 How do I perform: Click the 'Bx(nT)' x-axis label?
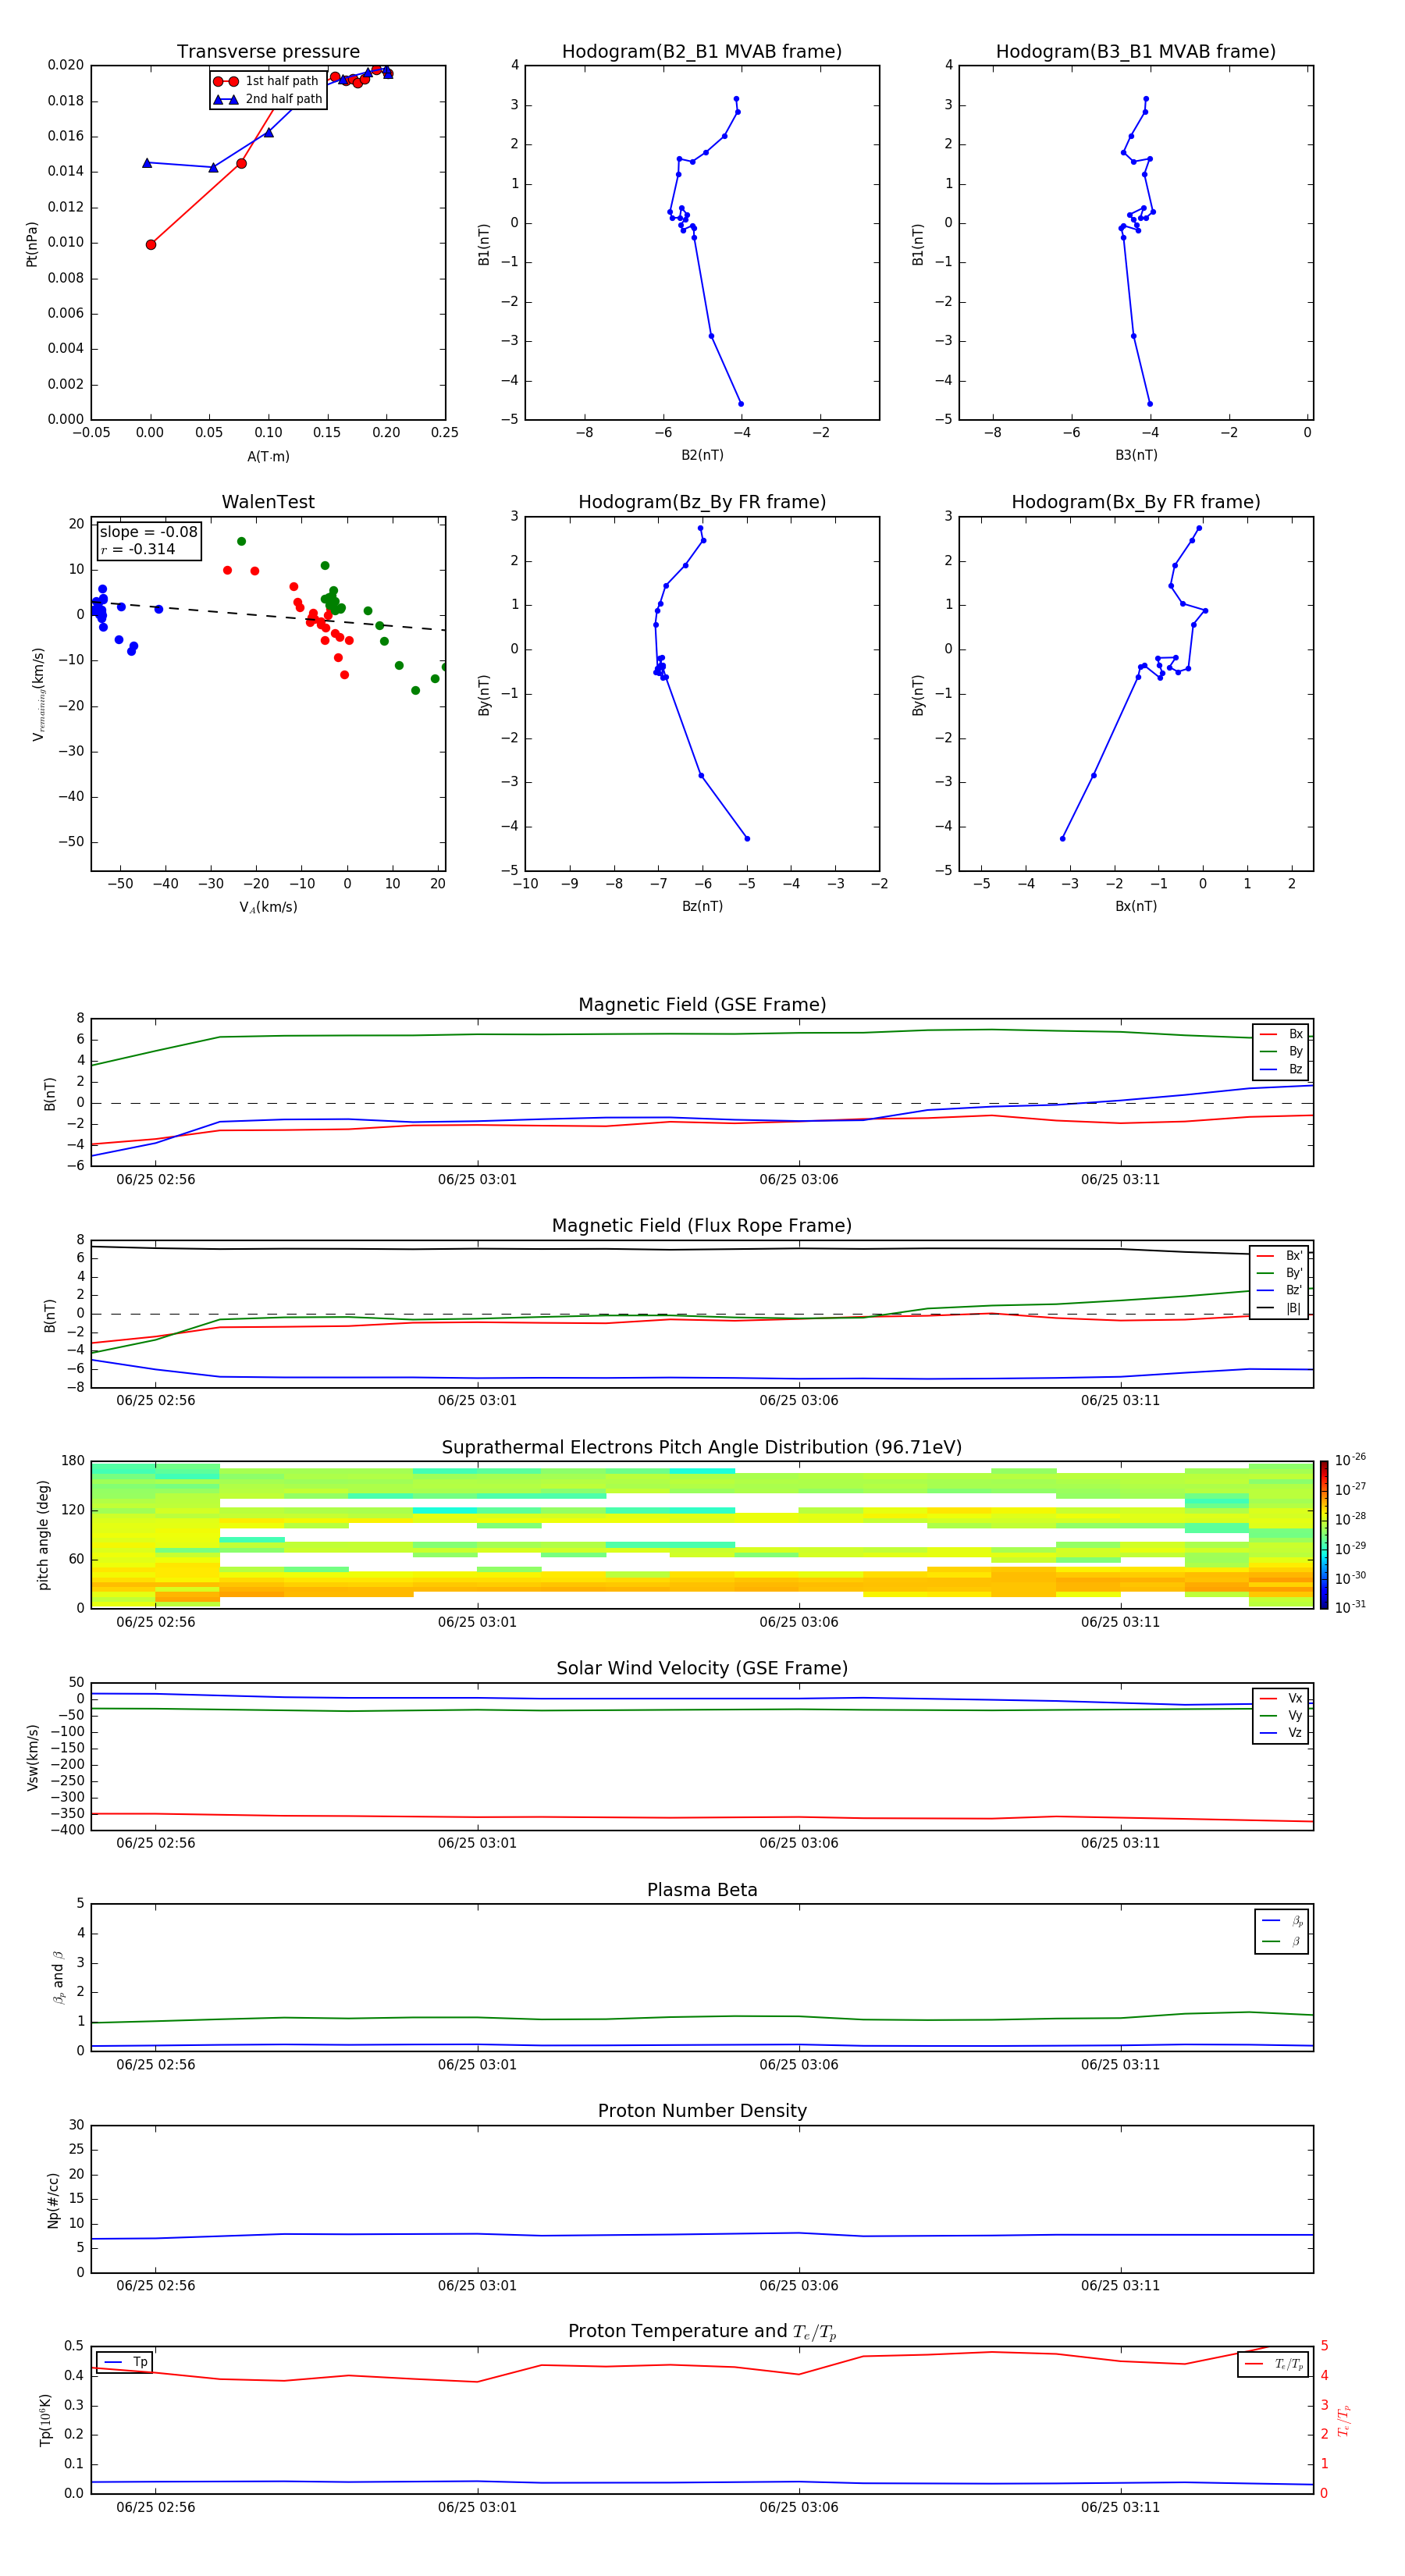(1136, 906)
